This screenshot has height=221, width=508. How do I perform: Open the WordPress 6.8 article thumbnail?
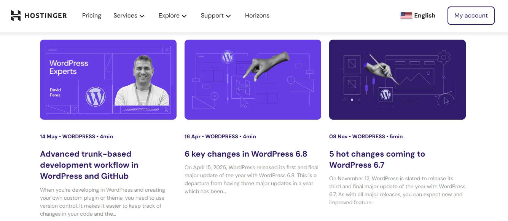point(253,80)
